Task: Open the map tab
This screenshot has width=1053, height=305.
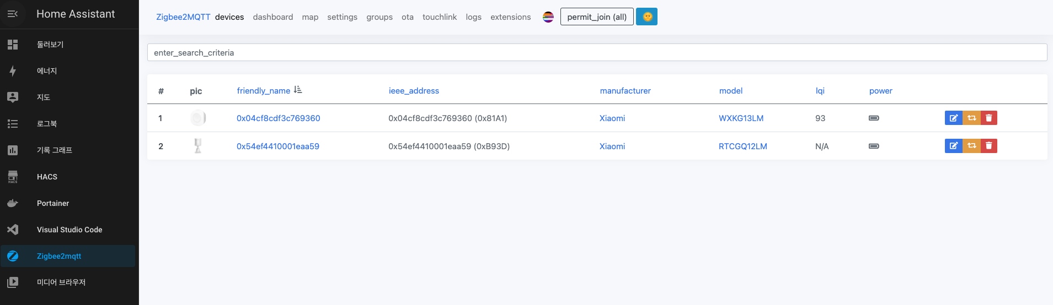Action: (x=310, y=17)
